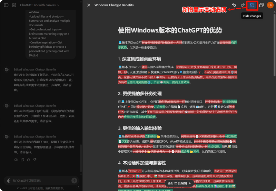
Task: Click the heading 4. 本地硬件加速与兼容性
Action: point(142,163)
